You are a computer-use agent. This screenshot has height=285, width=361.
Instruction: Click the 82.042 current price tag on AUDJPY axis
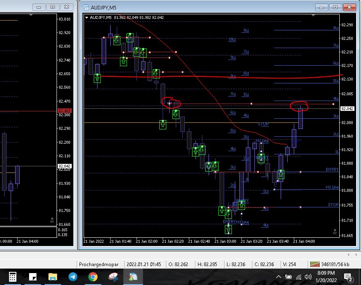point(347,109)
